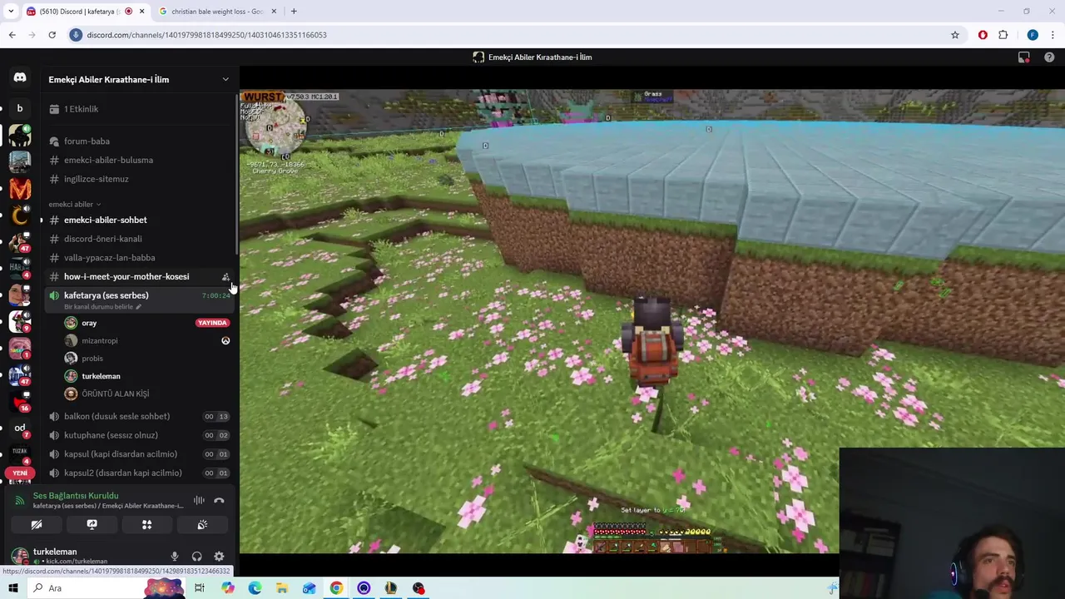Open Discord direct messages home icon
The image size is (1065, 599).
(x=20, y=77)
